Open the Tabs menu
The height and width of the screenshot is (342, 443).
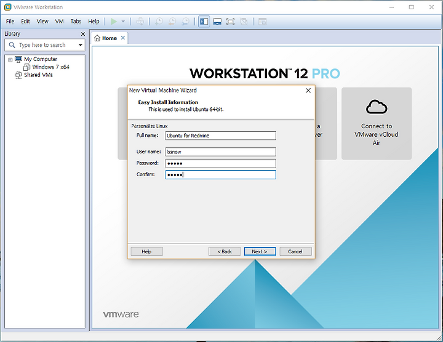coord(76,22)
